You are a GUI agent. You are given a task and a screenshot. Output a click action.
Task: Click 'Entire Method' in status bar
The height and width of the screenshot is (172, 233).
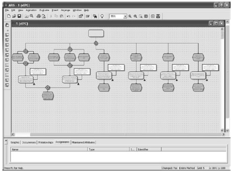tap(187, 168)
